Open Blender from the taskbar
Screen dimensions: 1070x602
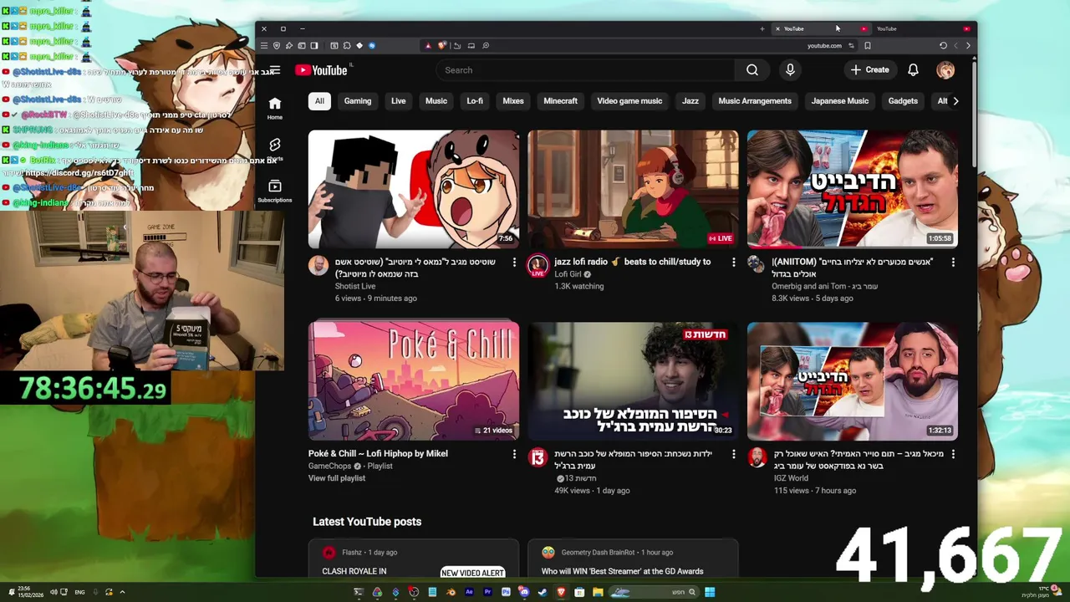point(451,592)
